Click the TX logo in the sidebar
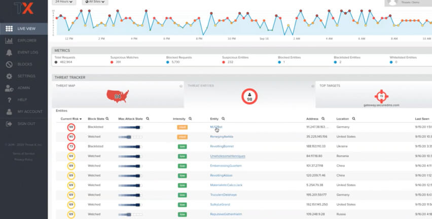Viewport: 432px width, 219px height. (24, 8)
